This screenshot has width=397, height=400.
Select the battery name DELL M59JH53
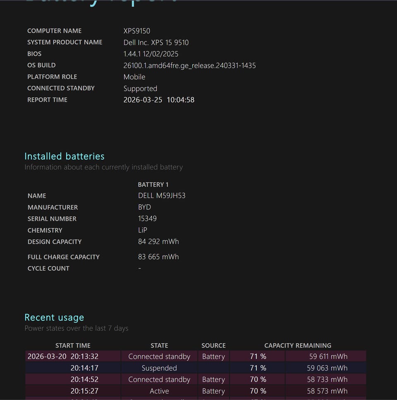tap(162, 195)
